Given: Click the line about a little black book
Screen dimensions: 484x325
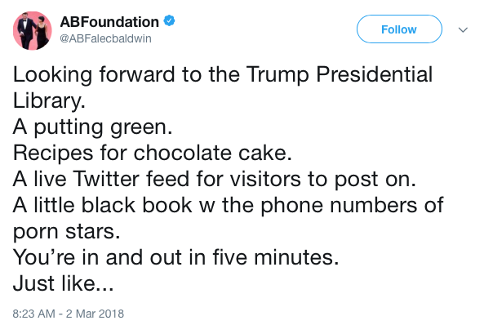Looking at the screenshot, I should click(x=228, y=205).
